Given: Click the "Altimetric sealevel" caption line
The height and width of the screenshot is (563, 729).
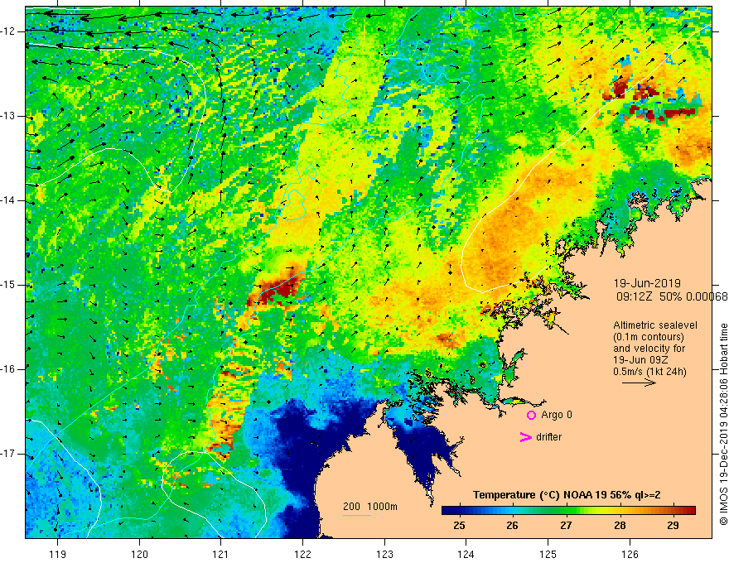Looking at the screenshot, I should pos(655,325).
